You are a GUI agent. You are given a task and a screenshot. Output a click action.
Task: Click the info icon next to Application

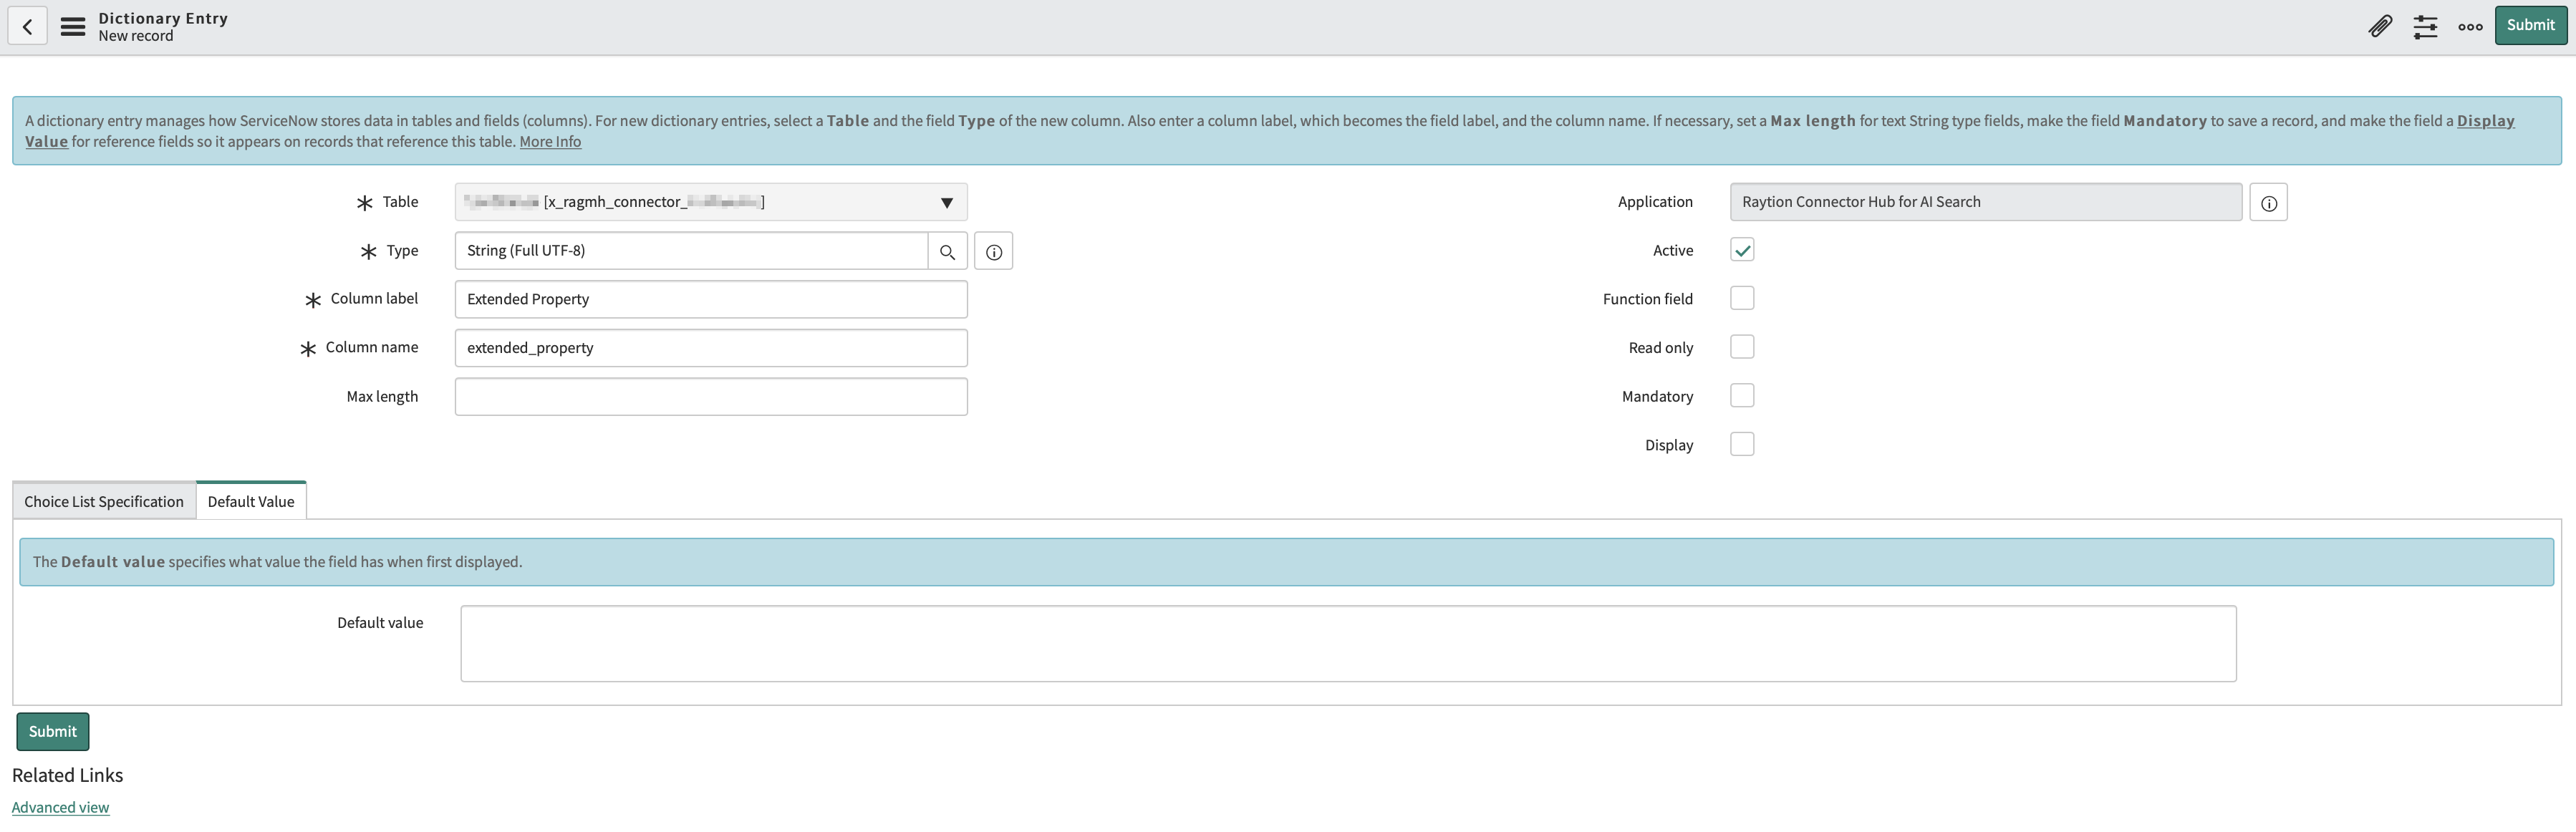2268,202
